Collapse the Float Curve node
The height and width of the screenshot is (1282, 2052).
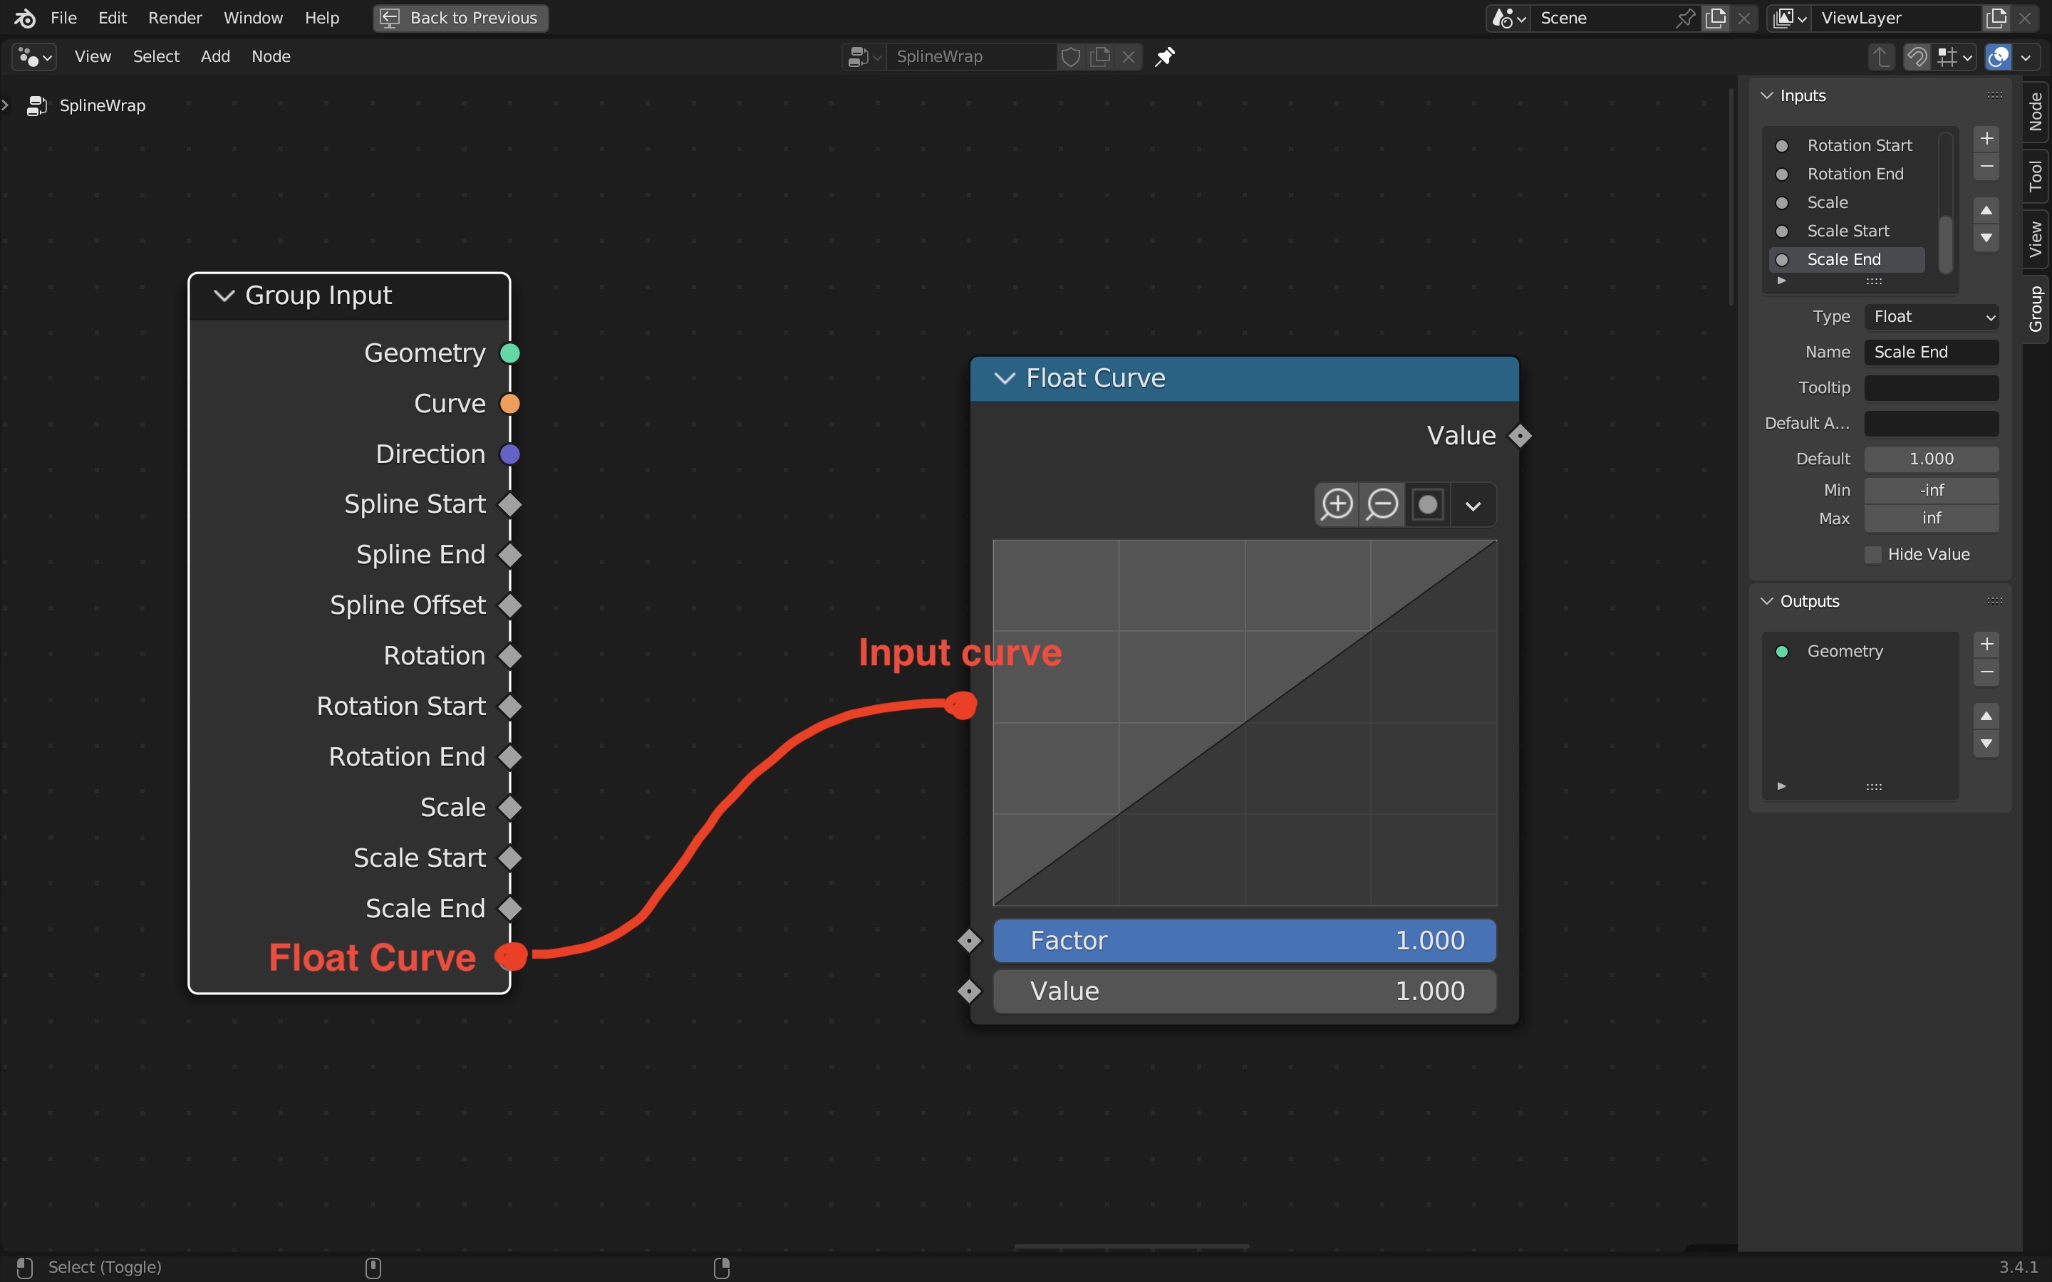point(1005,378)
